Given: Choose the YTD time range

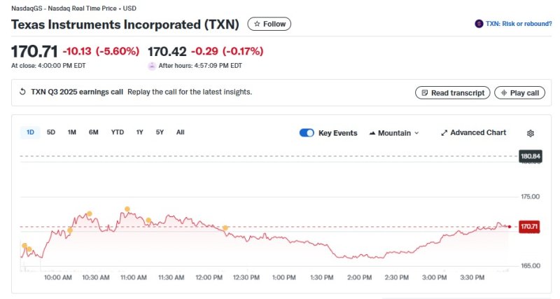Looking at the screenshot, I should pos(118,132).
